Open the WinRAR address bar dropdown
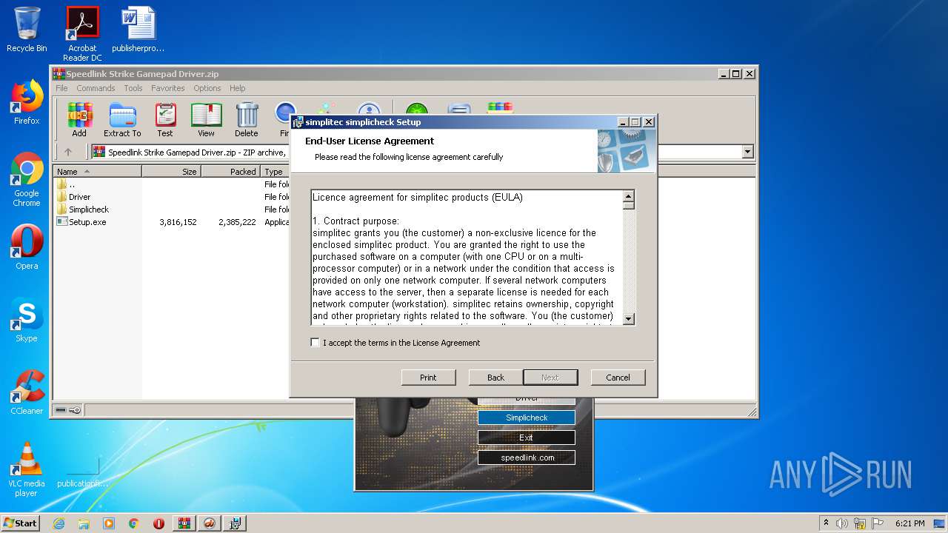 (x=747, y=152)
